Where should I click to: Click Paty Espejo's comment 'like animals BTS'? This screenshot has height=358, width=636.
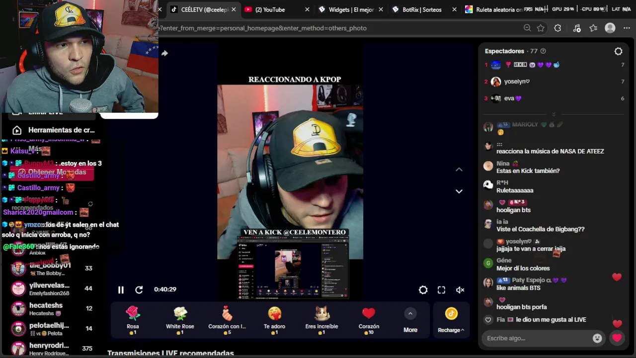[518, 288]
